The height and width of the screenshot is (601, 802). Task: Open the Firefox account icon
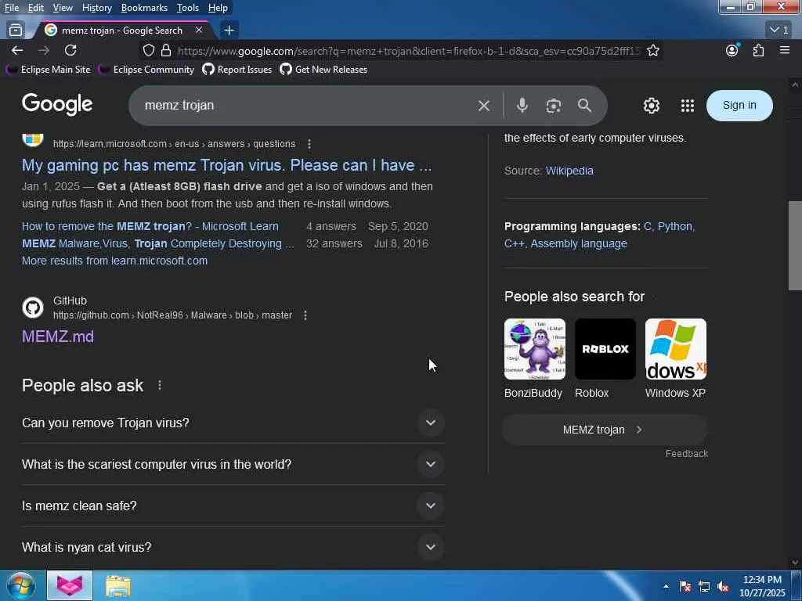tap(732, 50)
